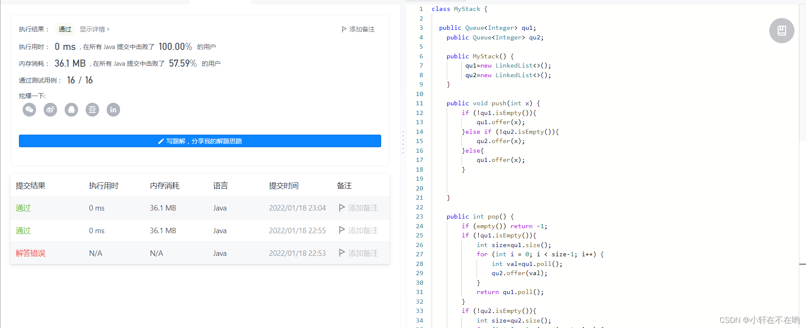The height and width of the screenshot is (328, 806).
Task: Click code line qu1=new LinkedList<>();
Action: 508,65
